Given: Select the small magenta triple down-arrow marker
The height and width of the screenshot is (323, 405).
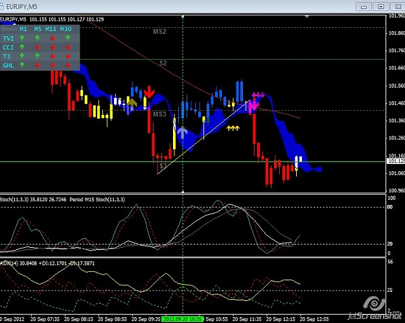Looking at the screenshot, I should 258,95.
